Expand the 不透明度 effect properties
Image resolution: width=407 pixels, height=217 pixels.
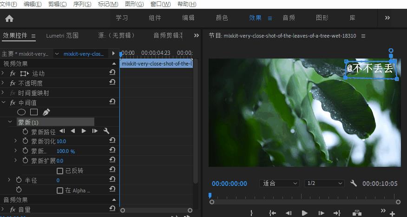(x=3, y=83)
